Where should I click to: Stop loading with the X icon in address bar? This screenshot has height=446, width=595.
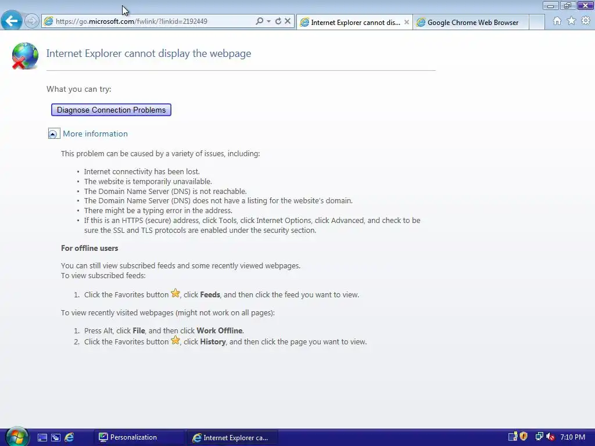[x=288, y=21]
